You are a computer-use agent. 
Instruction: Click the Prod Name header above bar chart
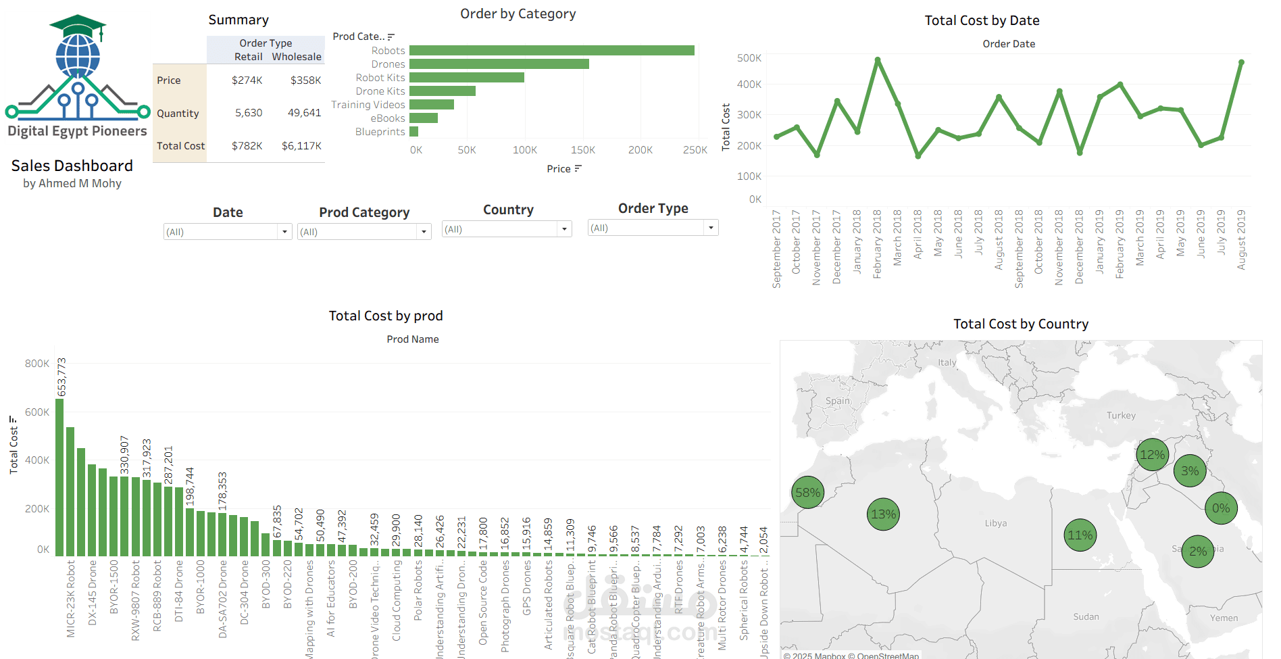click(x=412, y=339)
